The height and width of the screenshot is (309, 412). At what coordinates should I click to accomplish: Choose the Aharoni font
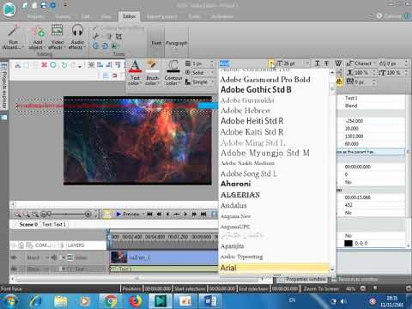point(236,184)
